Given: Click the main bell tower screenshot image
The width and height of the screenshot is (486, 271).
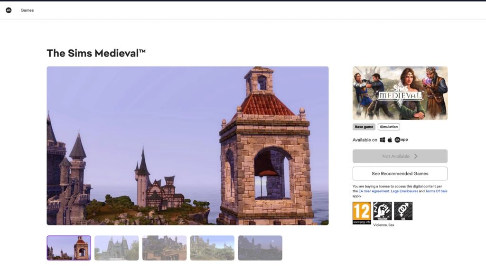Looking at the screenshot, I should [187, 146].
